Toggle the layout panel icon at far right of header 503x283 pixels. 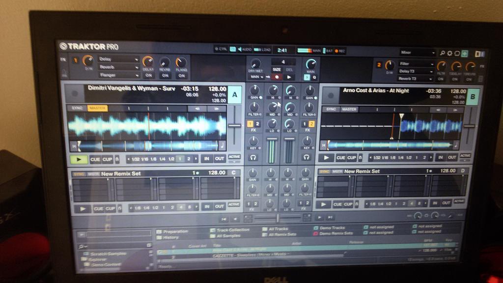coord(479,54)
